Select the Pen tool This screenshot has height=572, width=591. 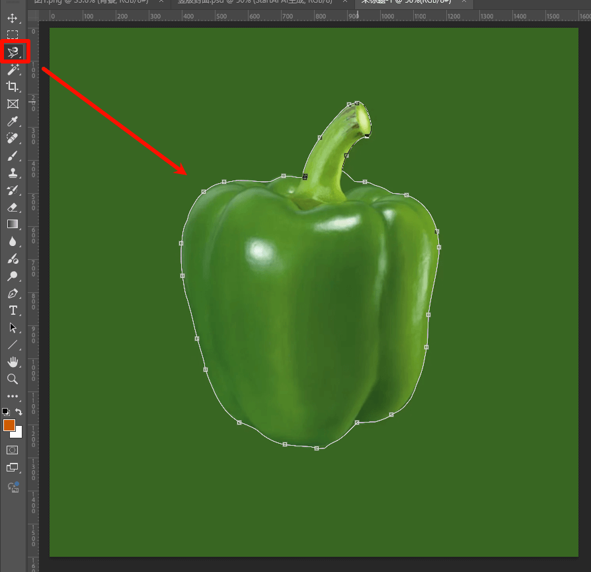coord(13,293)
